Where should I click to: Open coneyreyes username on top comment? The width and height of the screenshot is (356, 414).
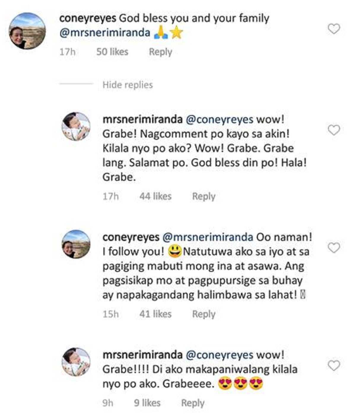click(x=88, y=18)
